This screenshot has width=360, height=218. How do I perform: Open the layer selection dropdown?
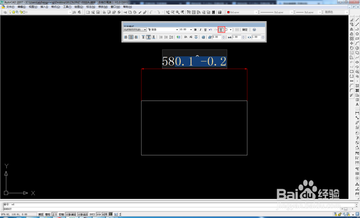coord(40,12)
